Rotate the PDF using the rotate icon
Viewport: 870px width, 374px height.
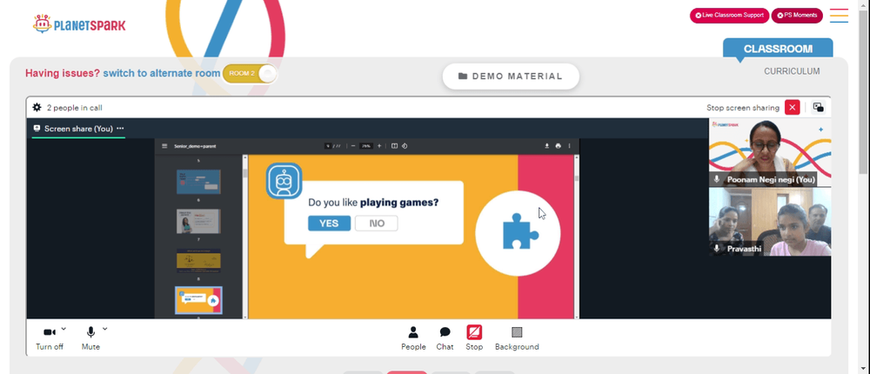click(x=405, y=146)
